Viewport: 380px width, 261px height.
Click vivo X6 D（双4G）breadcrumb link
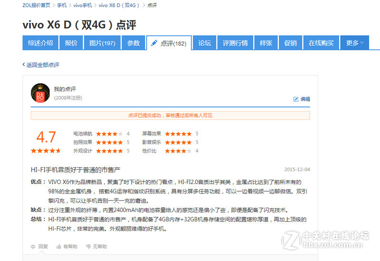click(119, 5)
